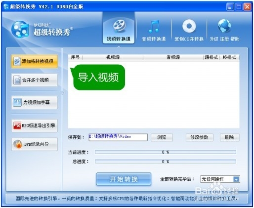This screenshot has height=208, width=254.
Task: Click the 保存到 path input field
Action: pyautogui.click(x=118, y=137)
